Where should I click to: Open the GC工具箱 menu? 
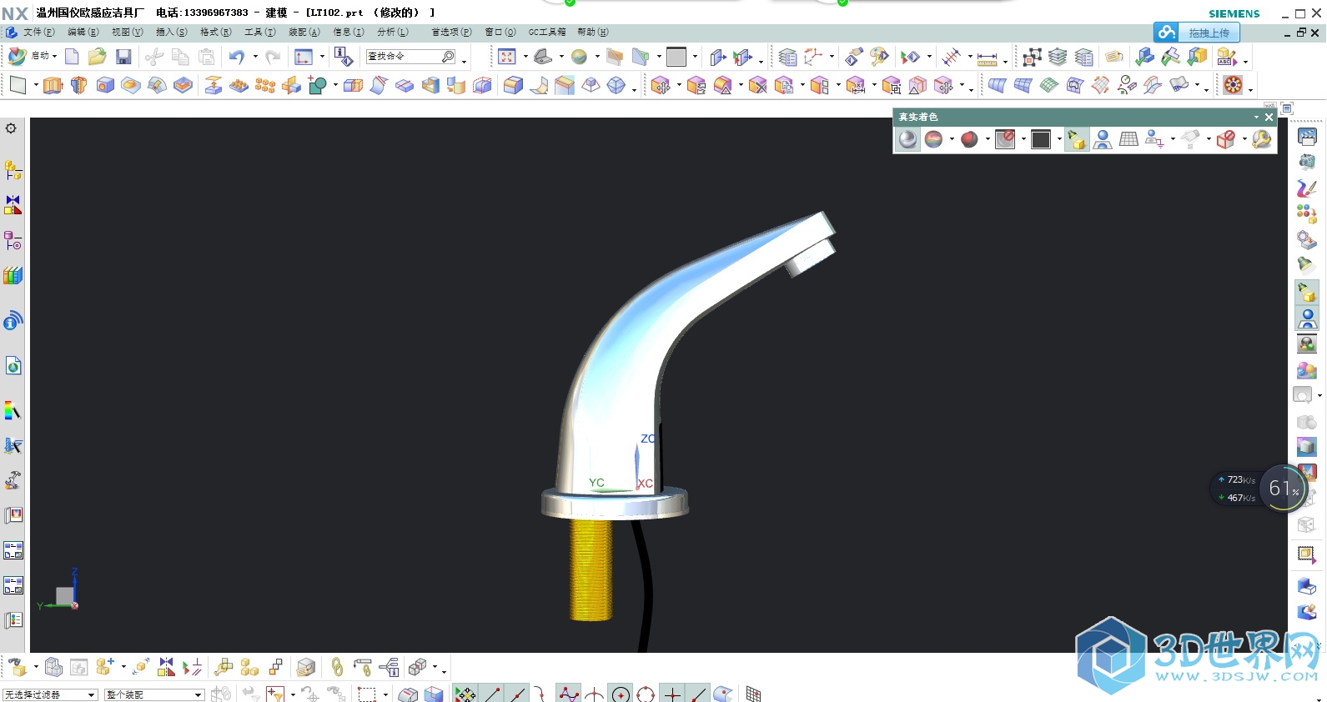click(547, 33)
